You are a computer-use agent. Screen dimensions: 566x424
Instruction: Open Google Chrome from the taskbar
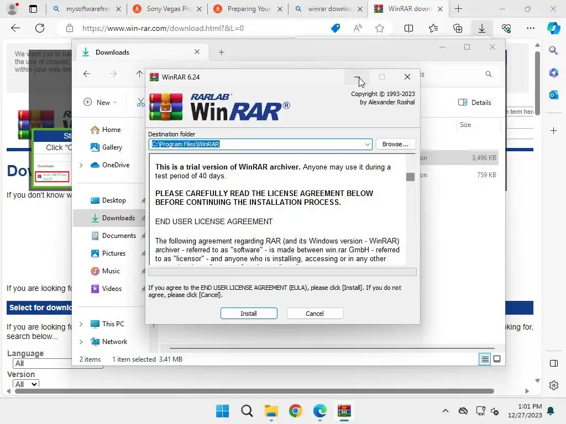coord(296,411)
